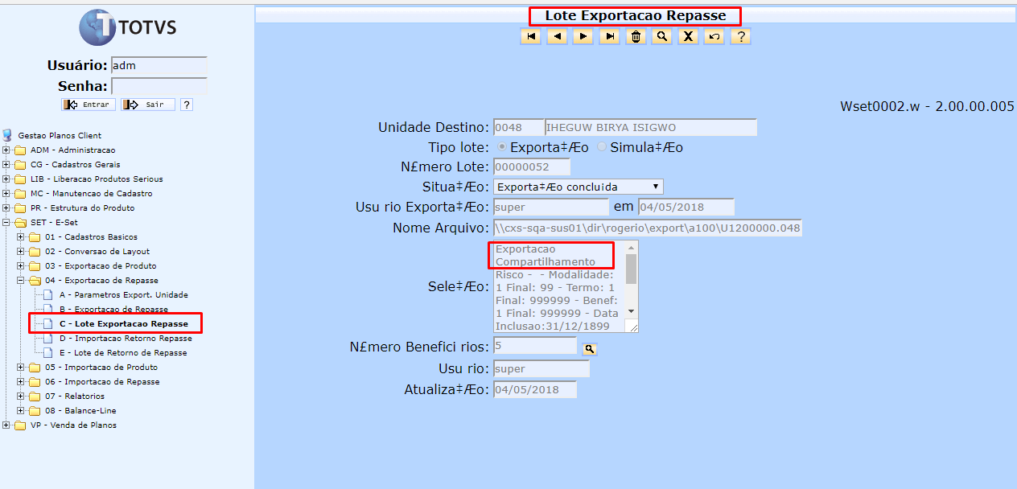Go to the previous record arrow
The image size is (1017, 489).
pos(557,36)
